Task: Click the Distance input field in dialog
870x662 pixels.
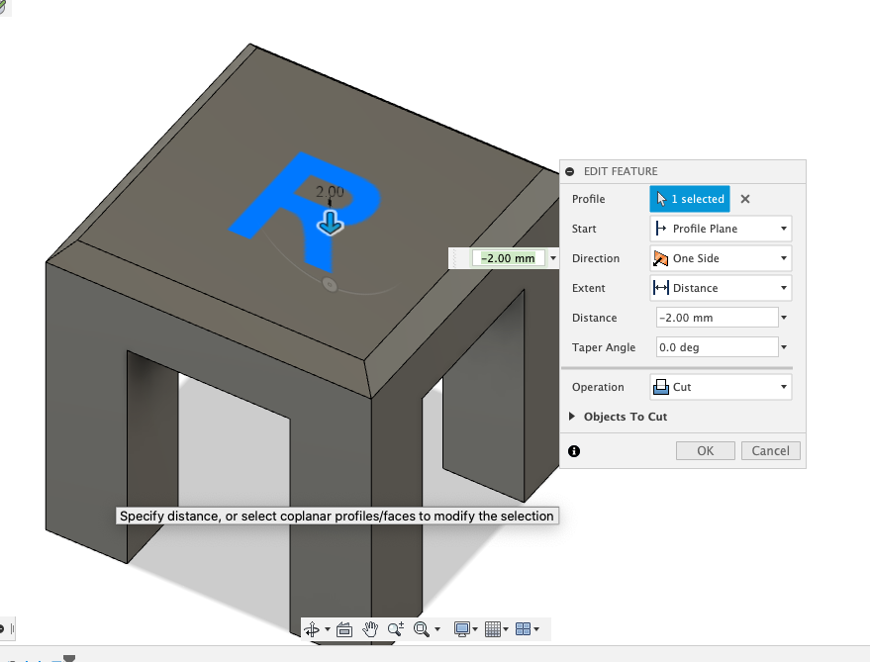Action: click(x=717, y=318)
